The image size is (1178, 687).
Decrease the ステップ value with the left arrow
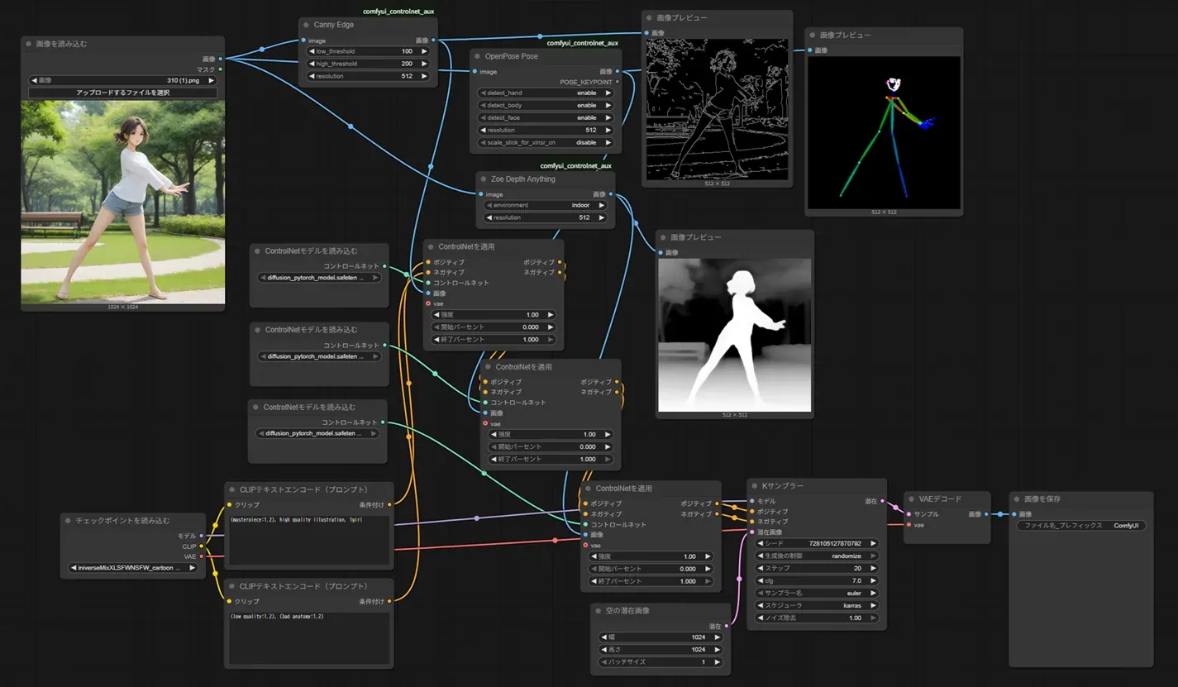click(761, 569)
